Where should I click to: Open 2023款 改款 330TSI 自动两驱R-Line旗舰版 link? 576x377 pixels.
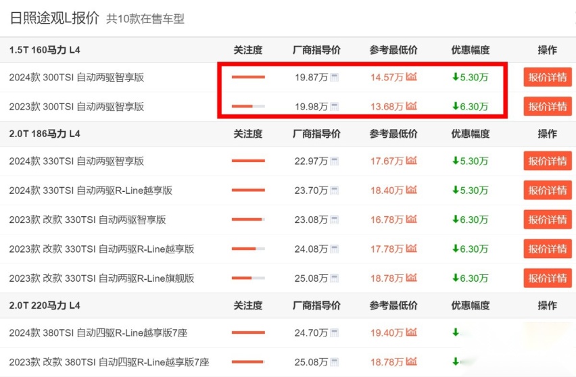click(102, 278)
